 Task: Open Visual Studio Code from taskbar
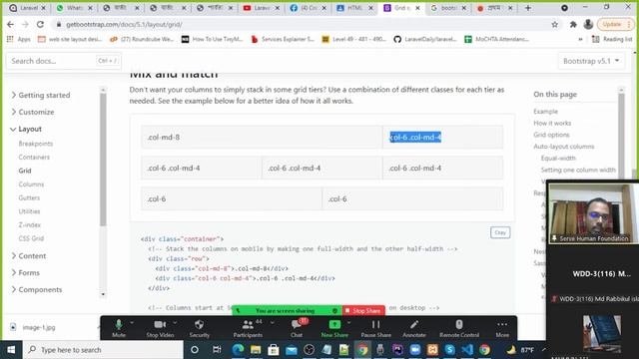[467, 350]
